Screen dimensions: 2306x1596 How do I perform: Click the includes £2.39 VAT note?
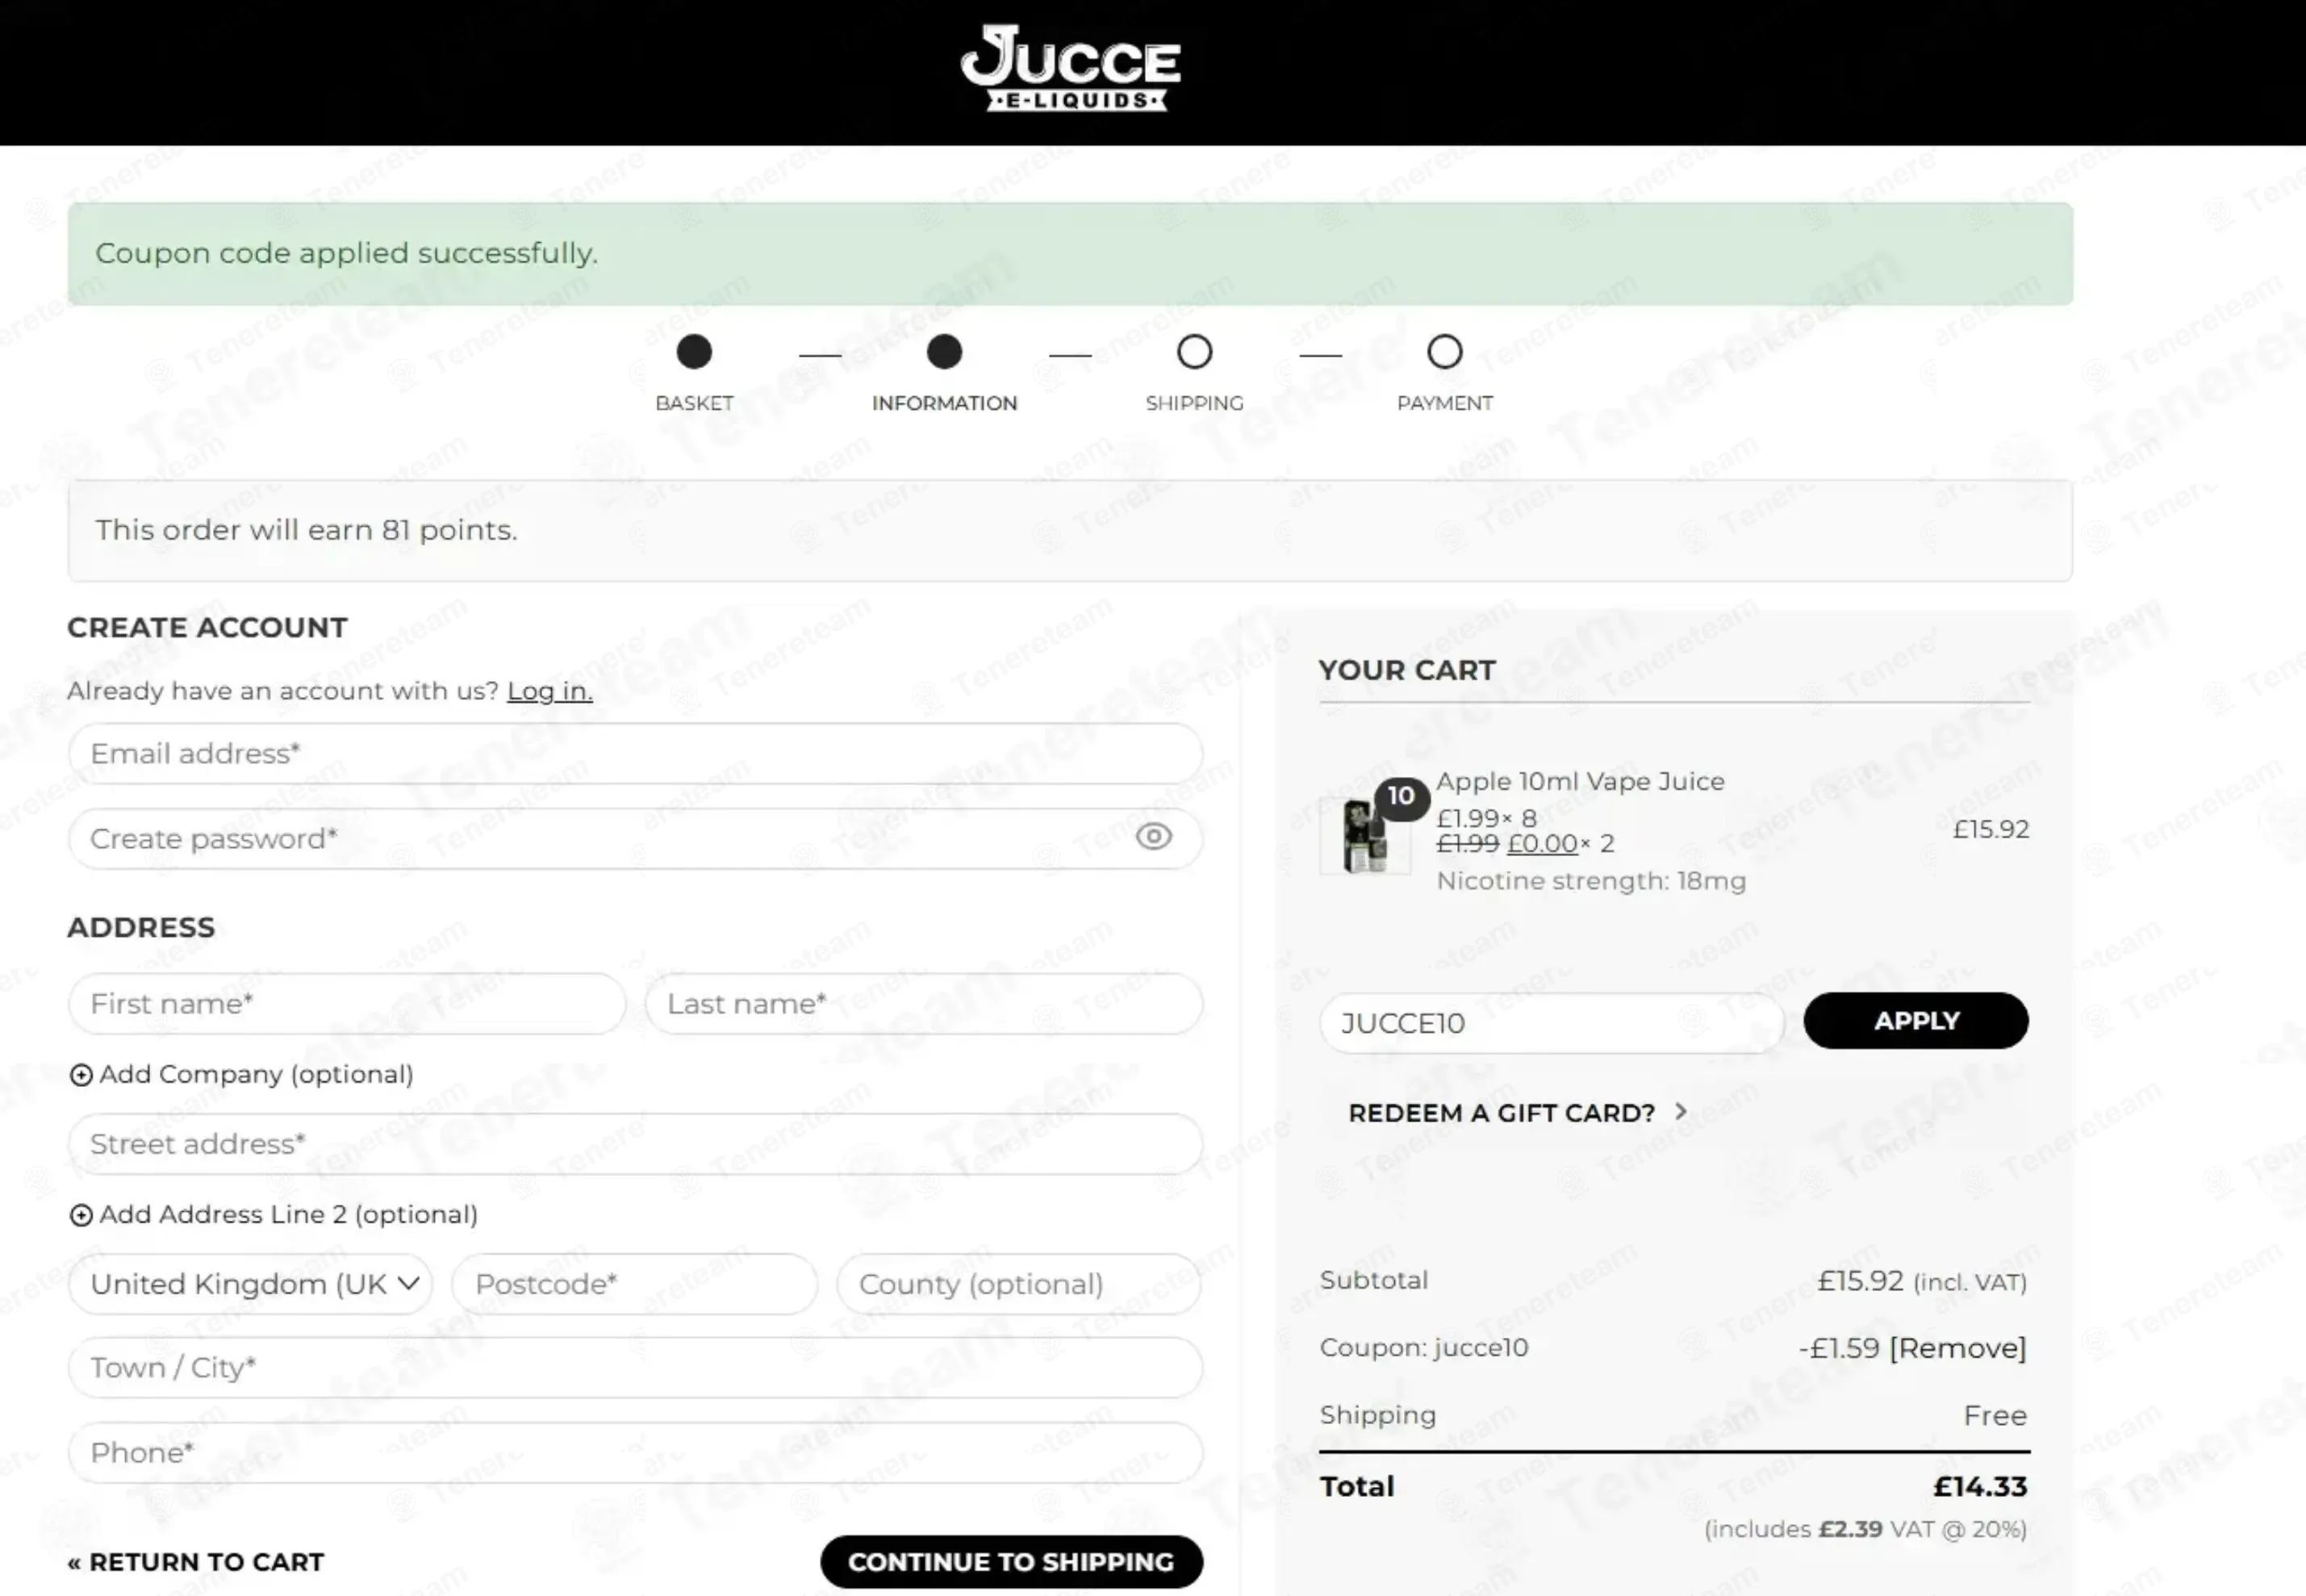tap(1865, 1529)
